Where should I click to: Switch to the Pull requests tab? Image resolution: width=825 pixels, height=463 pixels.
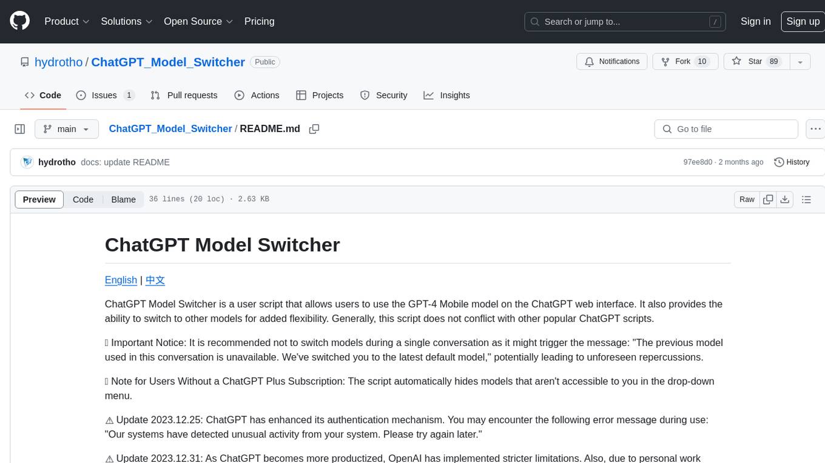pyautogui.click(x=184, y=95)
